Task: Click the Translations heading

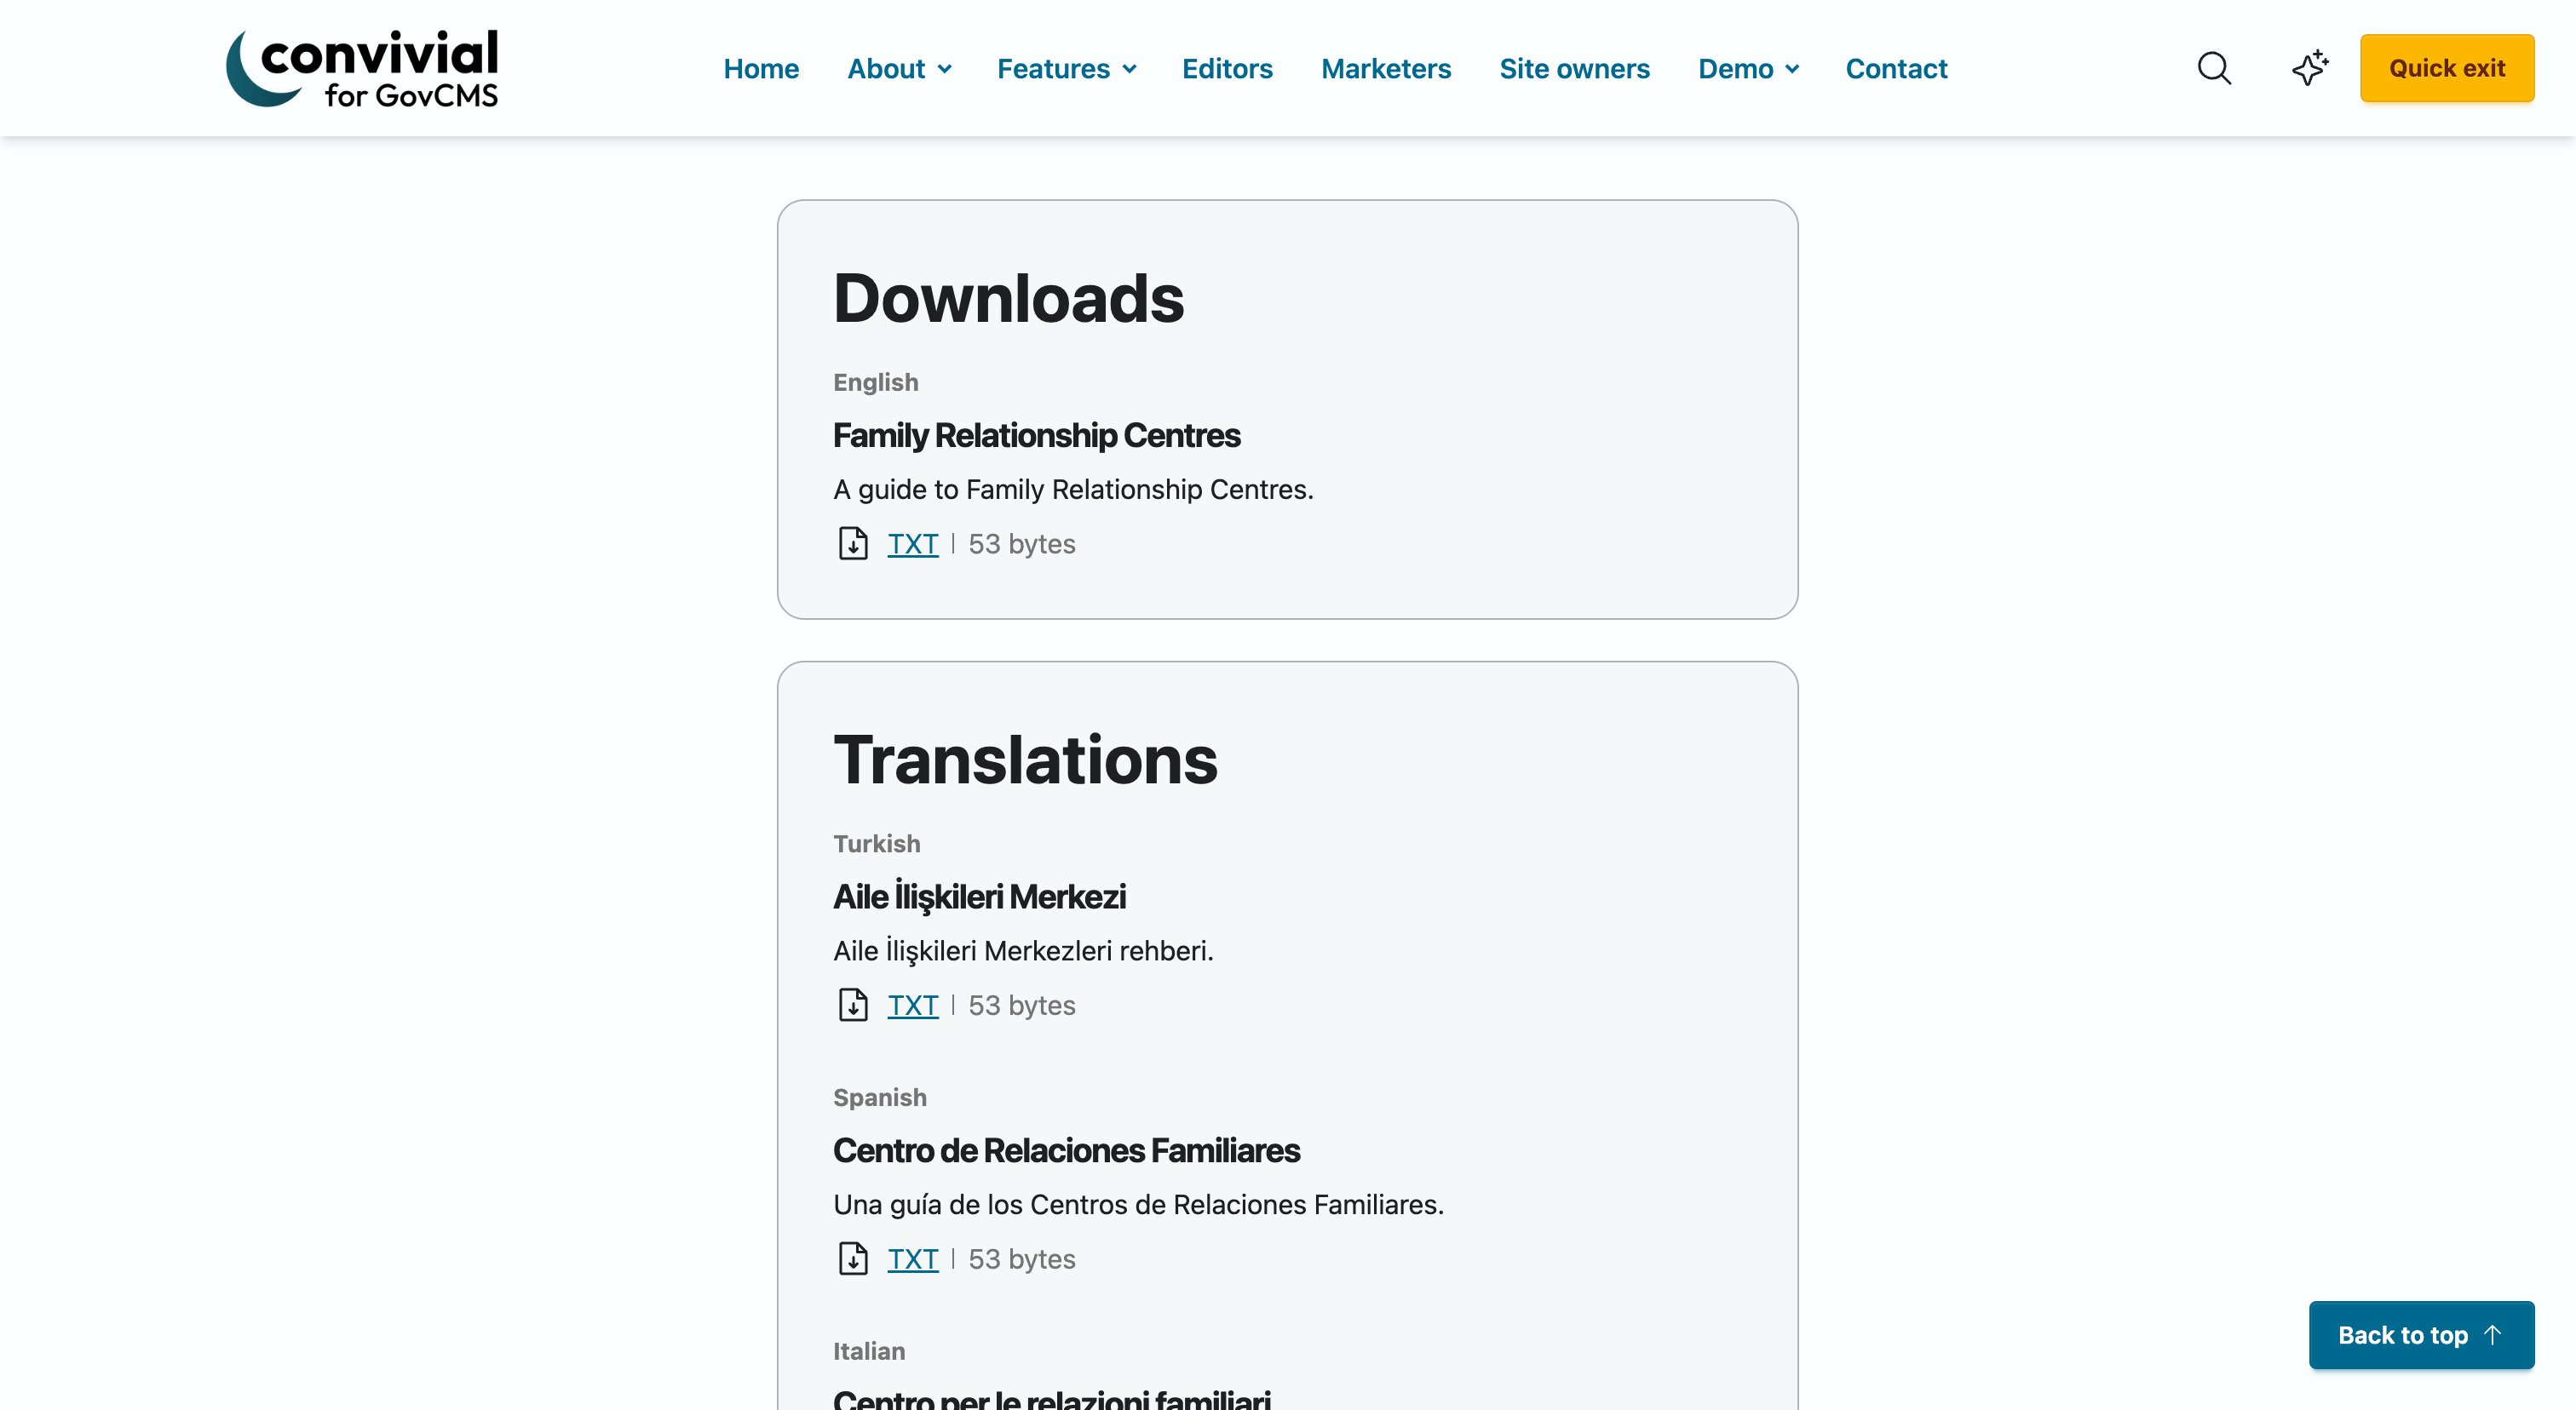Action: click(x=1025, y=759)
